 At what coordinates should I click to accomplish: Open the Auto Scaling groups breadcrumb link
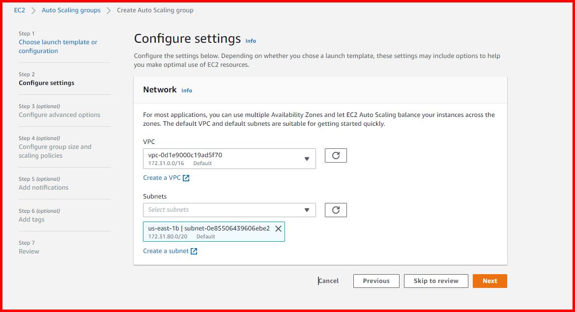[x=71, y=10]
